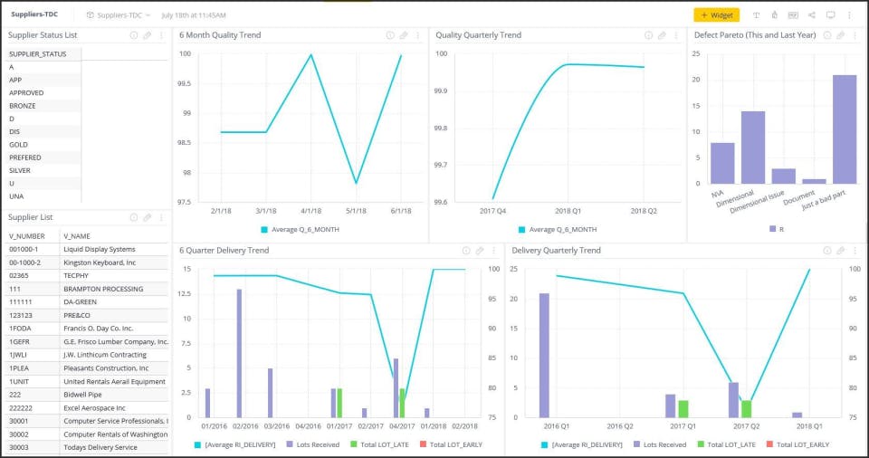This screenshot has width=869, height=458.
Task: Show info for 6 Month Quality Trend
Action: click(x=390, y=35)
